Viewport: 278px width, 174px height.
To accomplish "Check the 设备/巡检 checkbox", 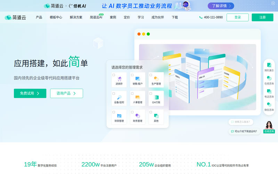I will (x=114, y=94).
